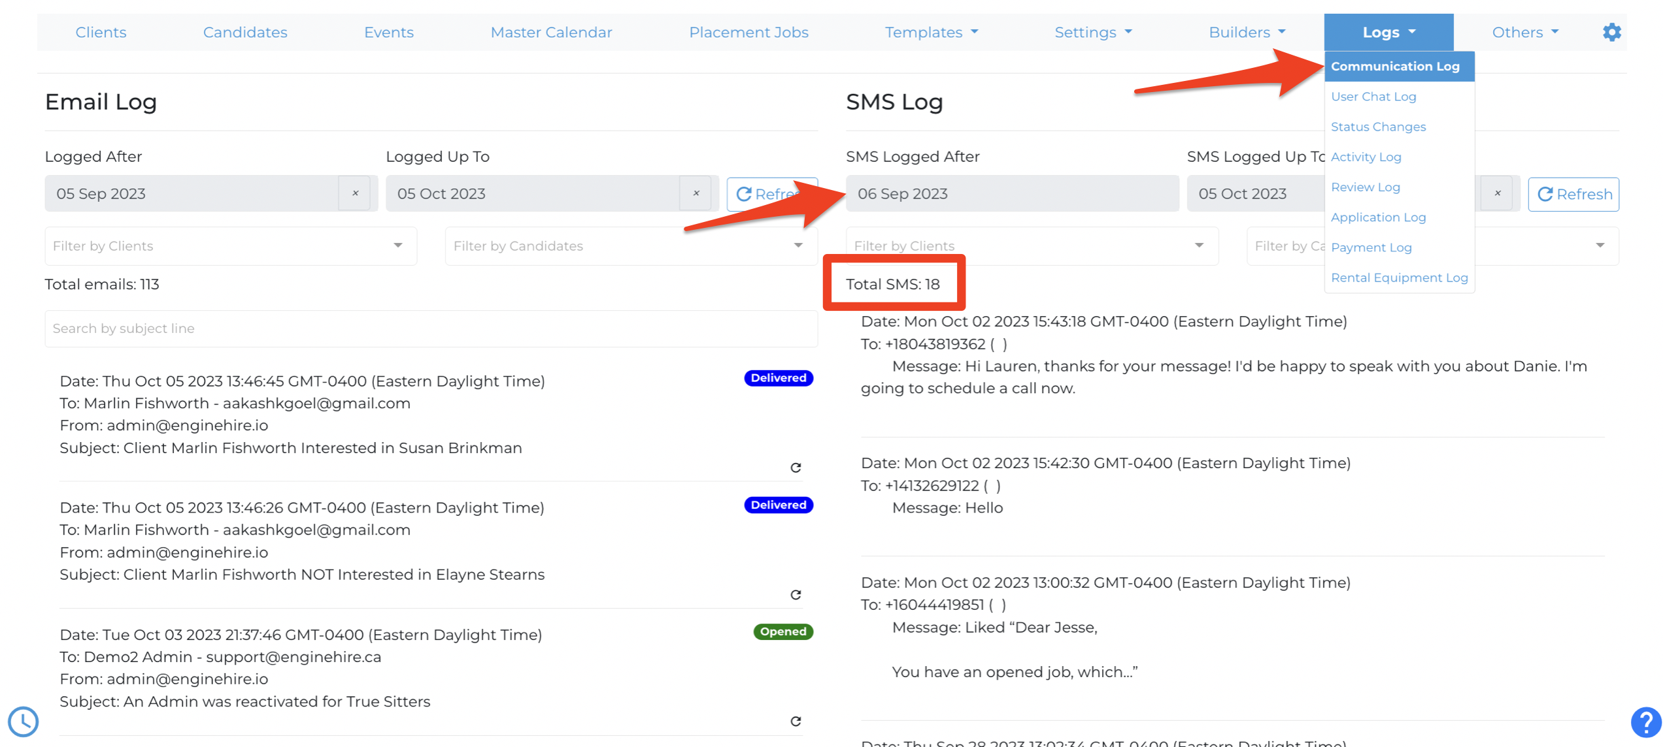The image size is (1663, 747).
Task: Click reload icon for Elayne Stearns email
Action: point(796,595)
